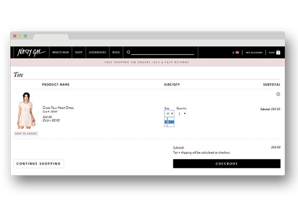Select the browser tab

coord(51,37)
